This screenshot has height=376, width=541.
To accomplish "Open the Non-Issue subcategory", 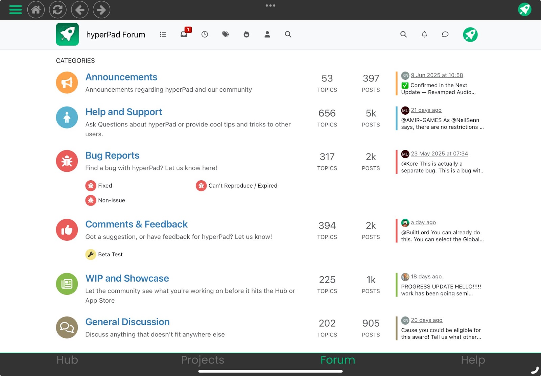I will point(112,200).
